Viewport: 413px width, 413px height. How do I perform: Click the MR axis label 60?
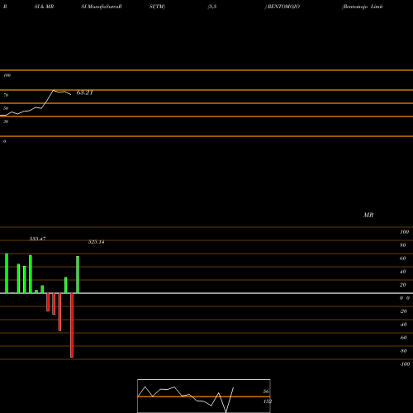coord(403,259)
